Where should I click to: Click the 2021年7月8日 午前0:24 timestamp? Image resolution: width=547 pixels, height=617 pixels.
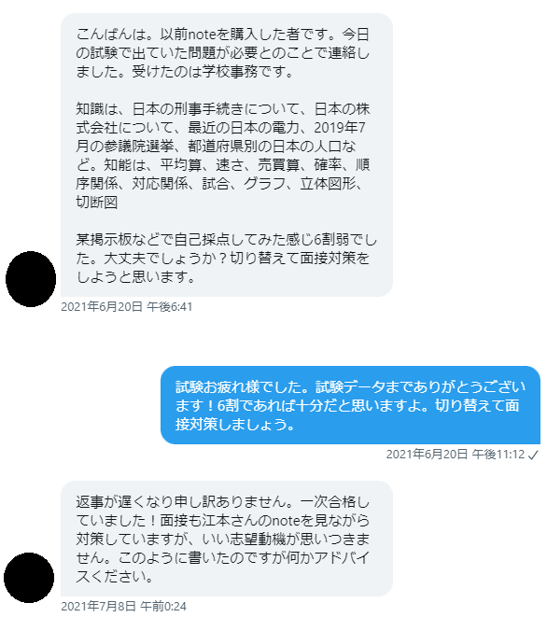point(124,606)
